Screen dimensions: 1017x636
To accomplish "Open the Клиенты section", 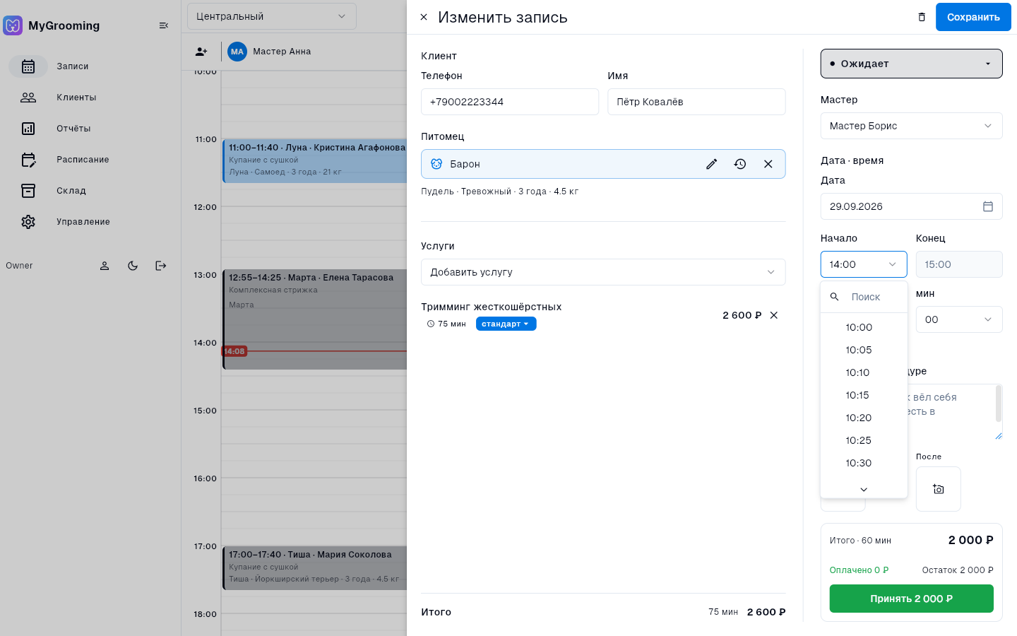I will [90, 98].
